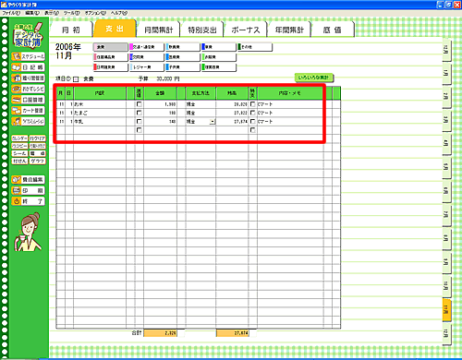Screen dimensions: 462x360
Task: Open the ファイル(F) menu
Action: coord(11,13)
